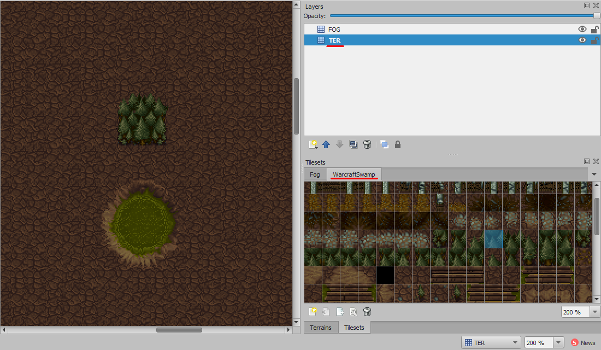The width and height of the screenshot is (601, 350).
Task: Click the red News notification badge
Action: (x=574, y=343)
